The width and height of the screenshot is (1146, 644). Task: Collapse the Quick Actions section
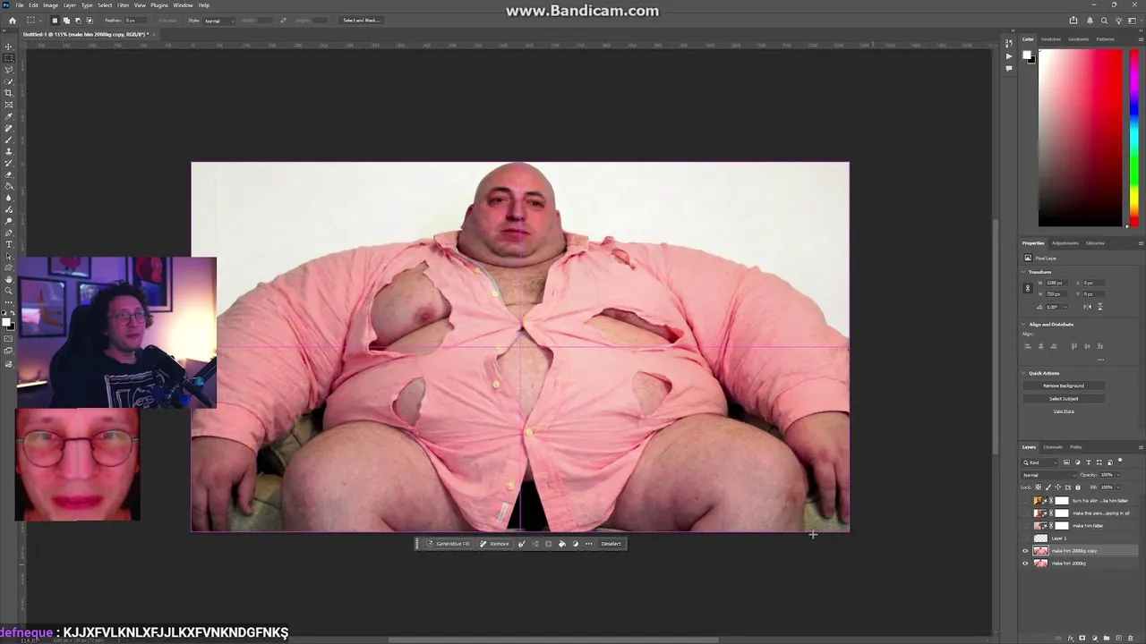pos(1024,373)
